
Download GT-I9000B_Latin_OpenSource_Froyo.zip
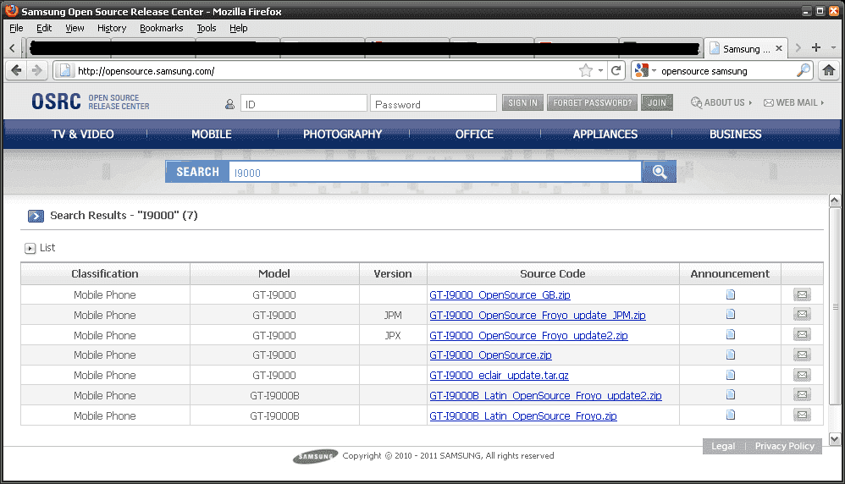(x=523, y=416)
